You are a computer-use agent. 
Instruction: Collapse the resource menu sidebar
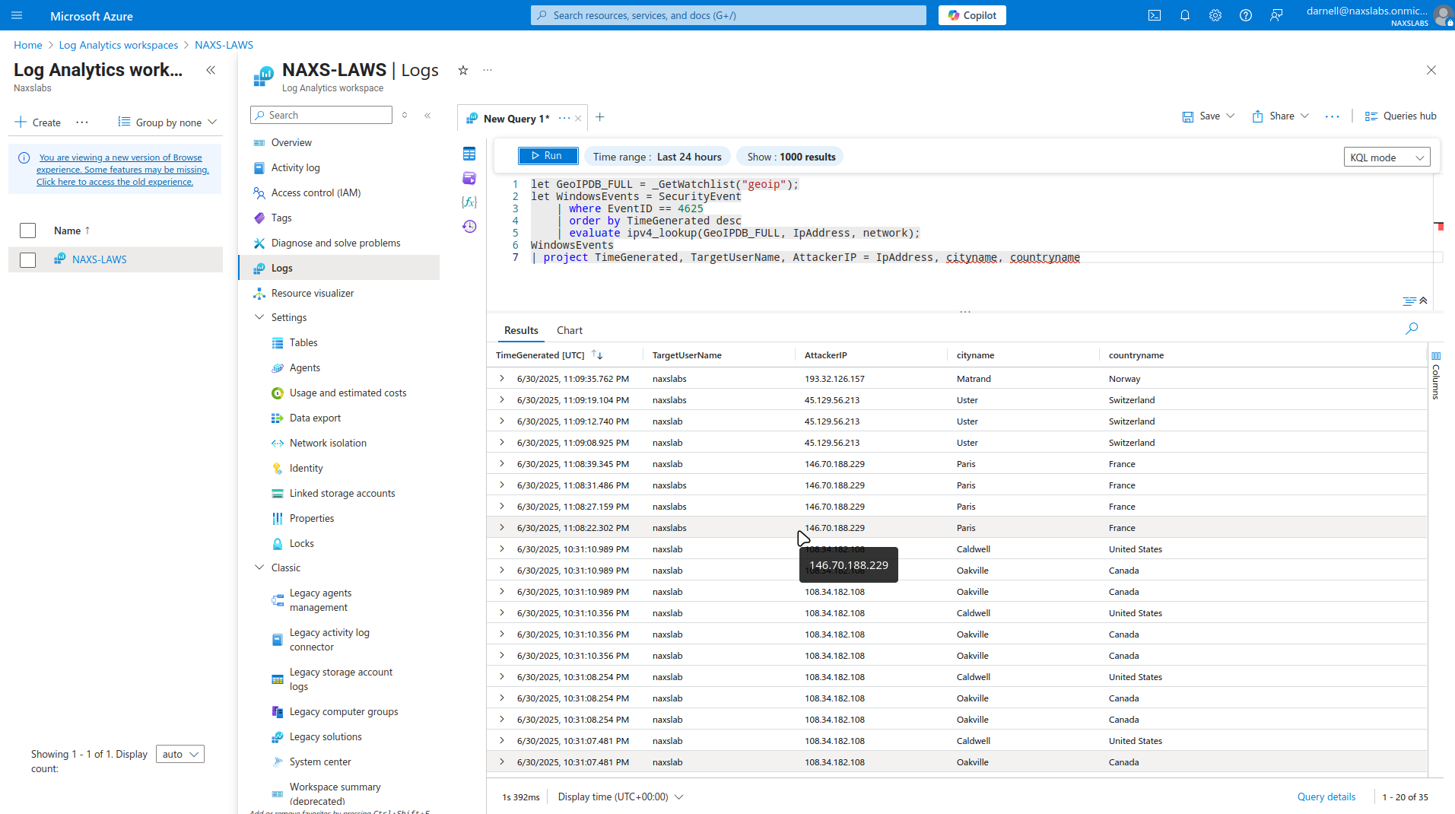click(x=427, y=116)
